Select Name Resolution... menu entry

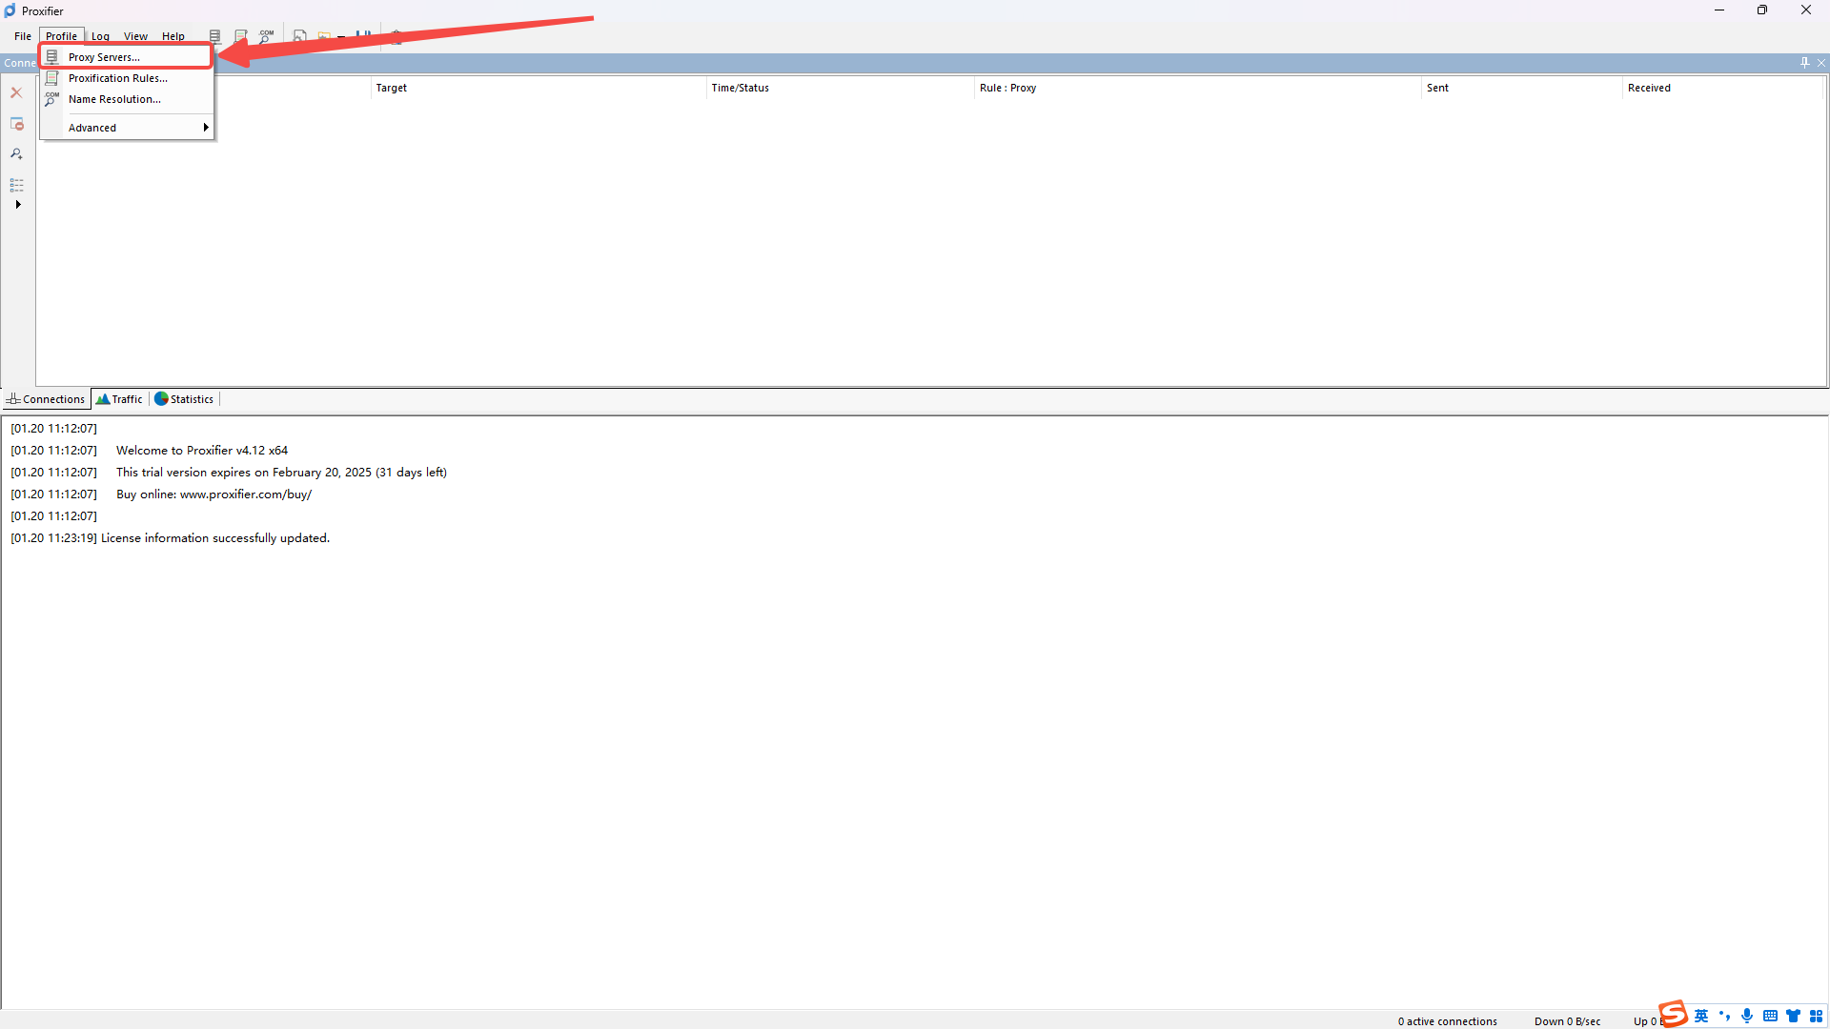(126, 99)
